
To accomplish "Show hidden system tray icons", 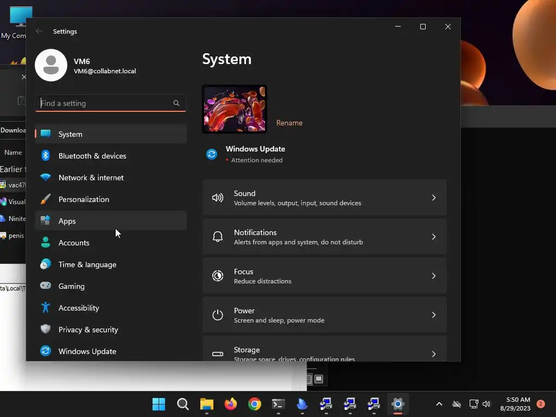I will [439, 404].
